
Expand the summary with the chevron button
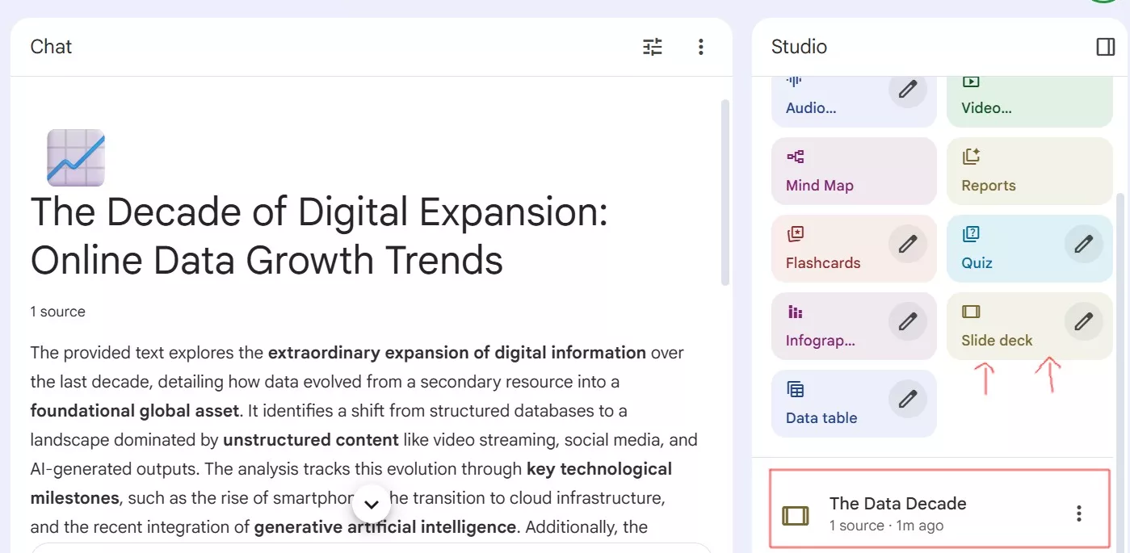[x=372, y=504]
